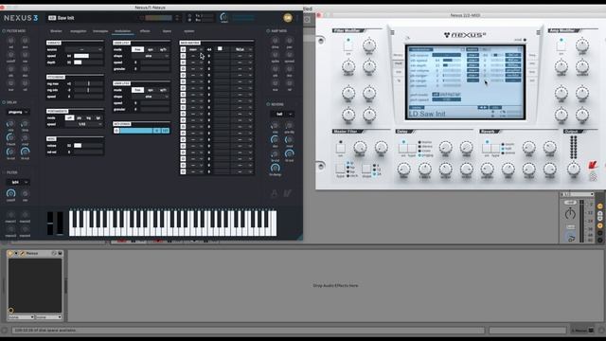Click the Saw Init preset name in Nexus 3
This screenshot has width=606, height=341.
pos(65,18)
